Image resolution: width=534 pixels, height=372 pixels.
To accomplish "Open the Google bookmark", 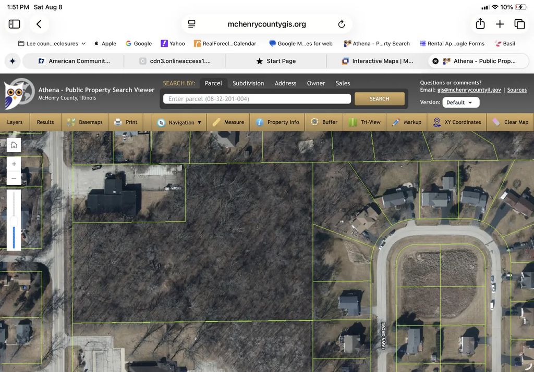I will 139,44.
